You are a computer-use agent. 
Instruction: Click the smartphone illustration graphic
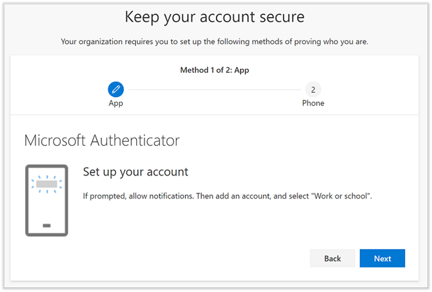point(46,201)
